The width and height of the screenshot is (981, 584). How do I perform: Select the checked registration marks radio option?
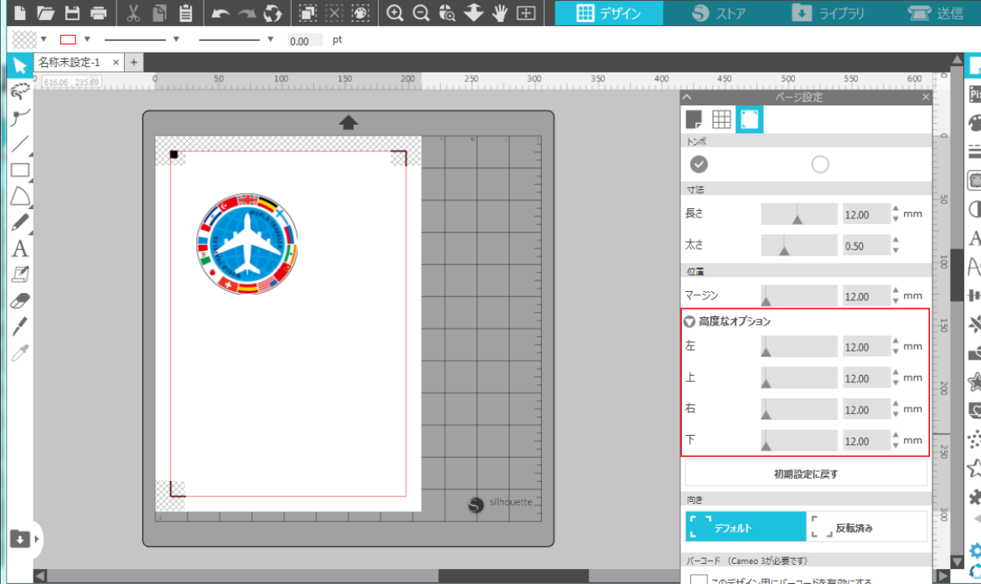[699, 164]
